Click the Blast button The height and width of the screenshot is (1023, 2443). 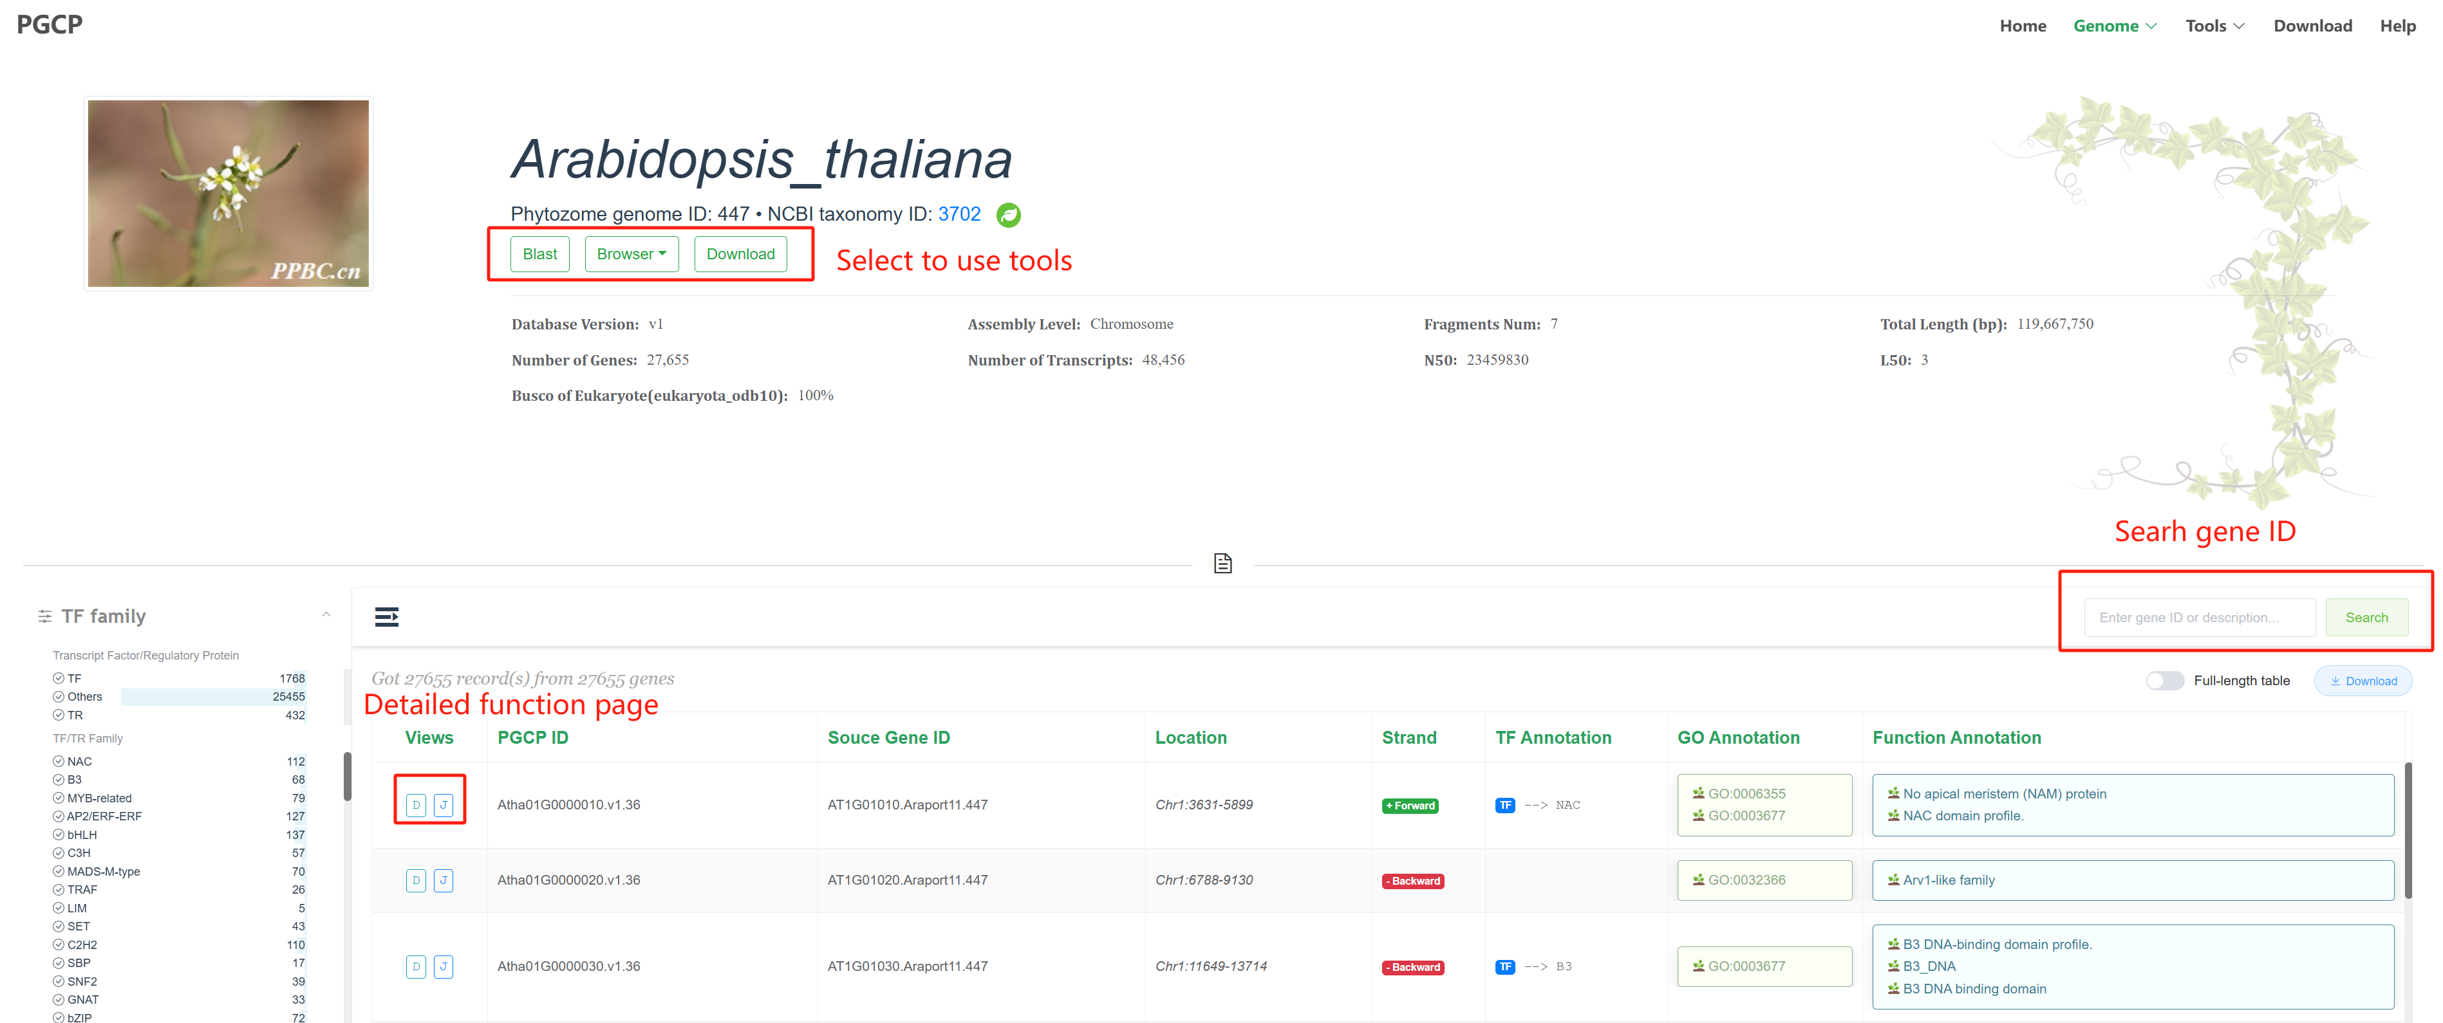tap(539, 254)
